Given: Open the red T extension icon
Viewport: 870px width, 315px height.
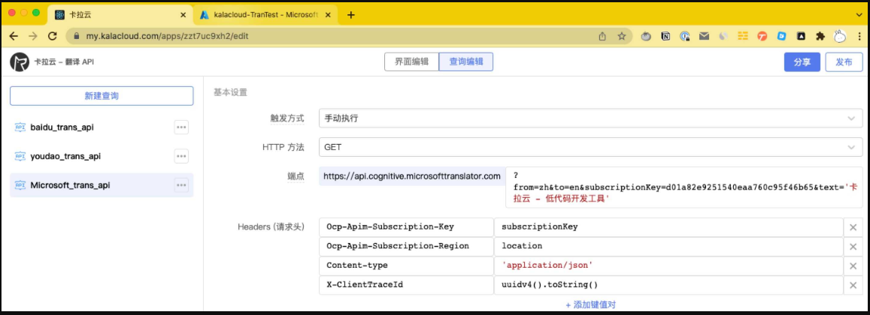Looking at the screenshot, I should (762, 37).
